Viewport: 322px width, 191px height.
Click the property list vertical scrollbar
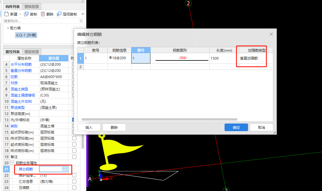pyautogui.click(x=83, y=141)
